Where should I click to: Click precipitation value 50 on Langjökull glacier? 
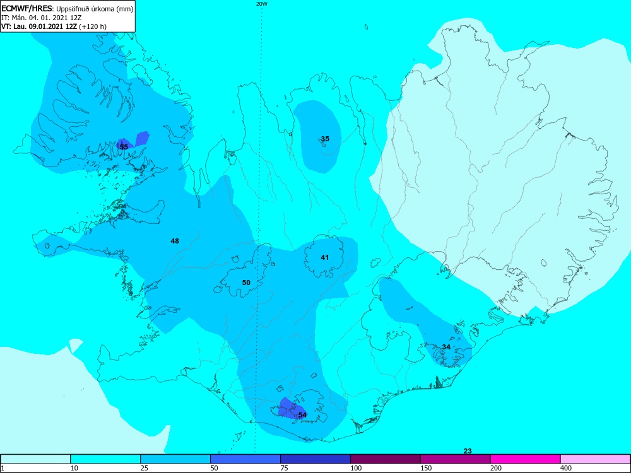pos(246,283)
